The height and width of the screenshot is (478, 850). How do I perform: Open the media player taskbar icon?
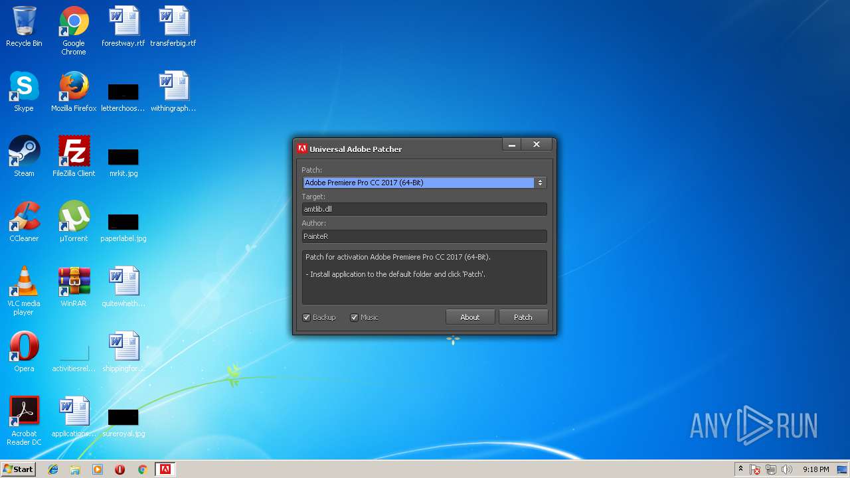98,469
